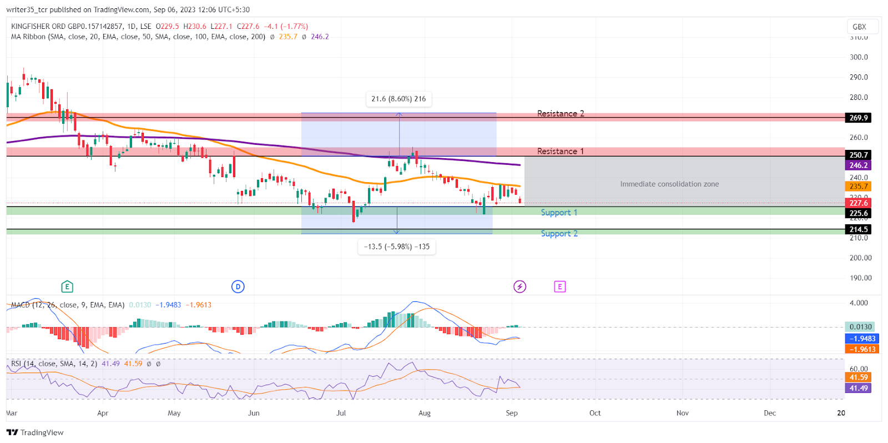Click the Dec label on time axis
The image size is (888, 443).
[770, 413]
